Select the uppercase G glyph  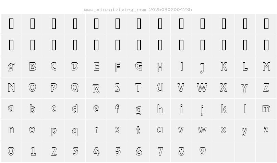139,66
